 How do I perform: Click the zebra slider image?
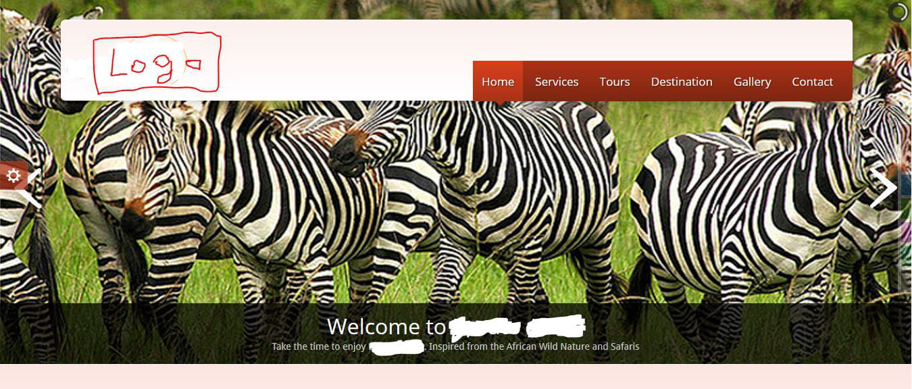[x=455, y=216]
